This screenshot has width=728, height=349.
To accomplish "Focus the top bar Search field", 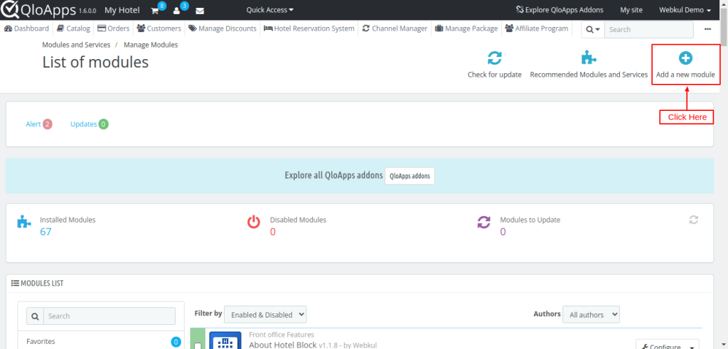I will [x=648, y=29].
